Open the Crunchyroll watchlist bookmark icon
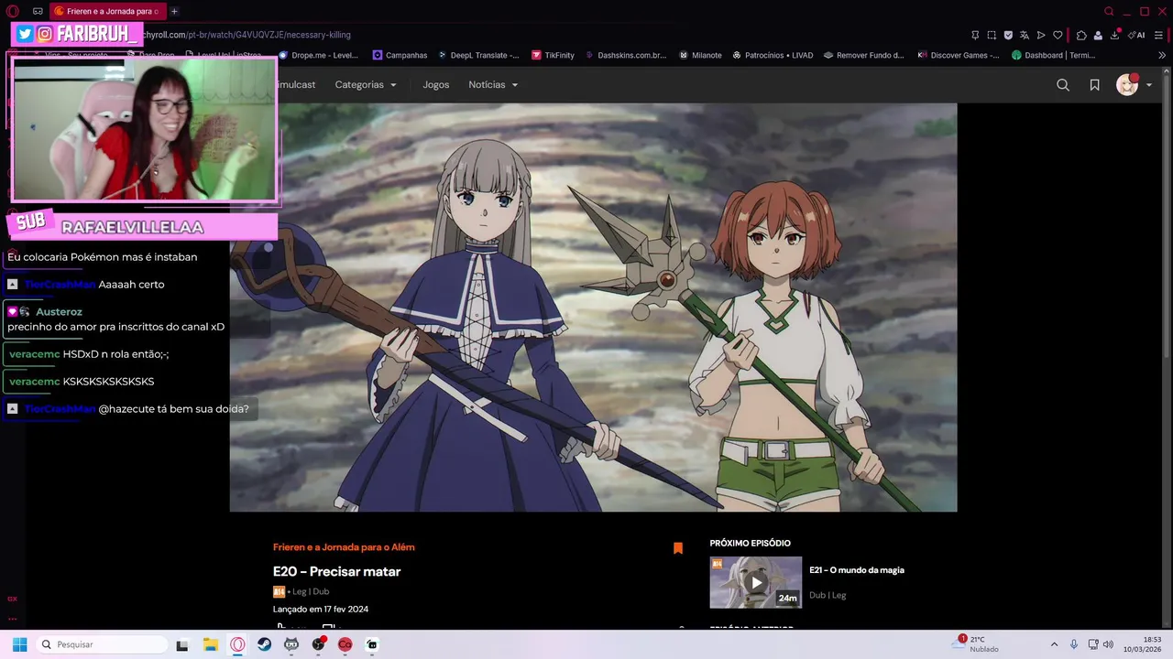The image size is (1173, 659). (1094, 84)
